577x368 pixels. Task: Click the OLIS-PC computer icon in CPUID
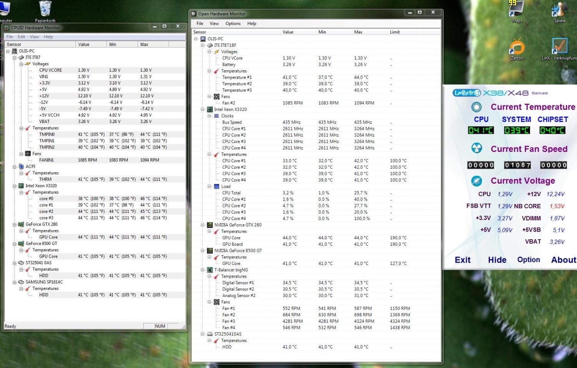tap(15, 51)
